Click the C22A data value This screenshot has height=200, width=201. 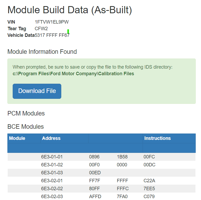coord(149,181)
